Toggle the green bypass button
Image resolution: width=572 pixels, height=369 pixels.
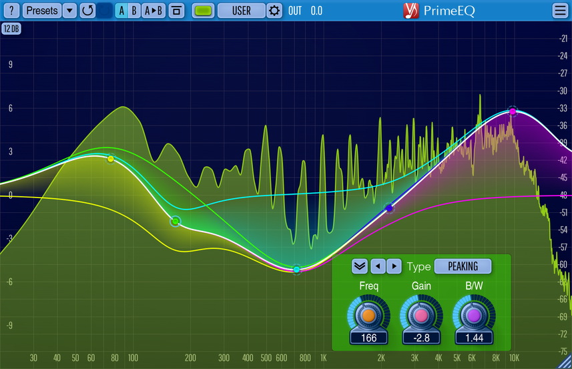(x=204, y=11)
